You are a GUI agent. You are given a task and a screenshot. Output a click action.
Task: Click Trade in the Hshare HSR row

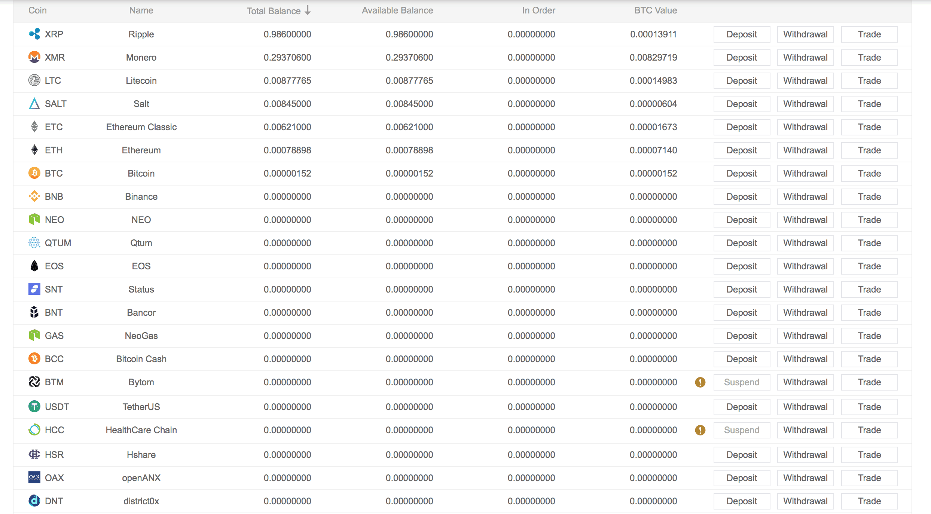(870, 455)
